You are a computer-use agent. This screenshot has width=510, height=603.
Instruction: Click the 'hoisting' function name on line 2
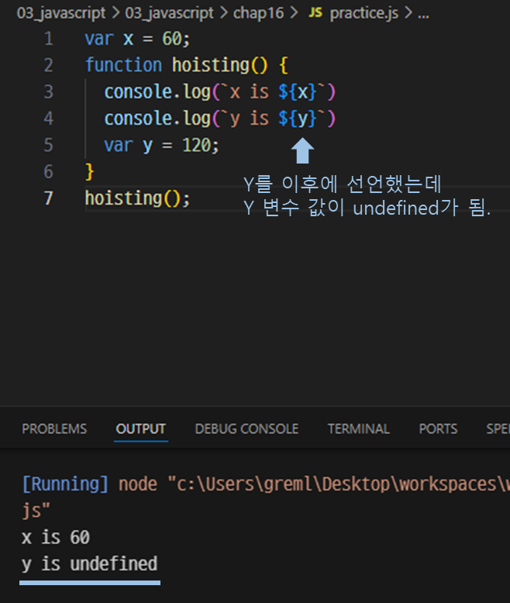pos(210,65)
